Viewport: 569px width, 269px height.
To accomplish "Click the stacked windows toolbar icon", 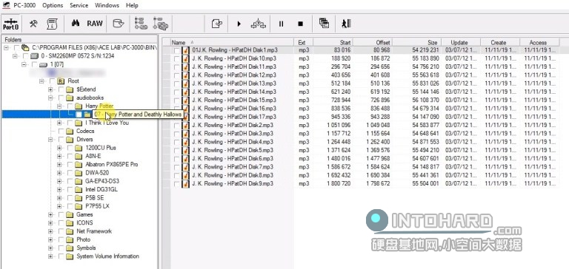I will pyautogui.click(x=324, y=24).
